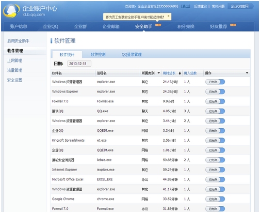This screenshot has width=260, height=213.
Task: Open the 账户信息 nav menu
Action: (x=19, y=26)
